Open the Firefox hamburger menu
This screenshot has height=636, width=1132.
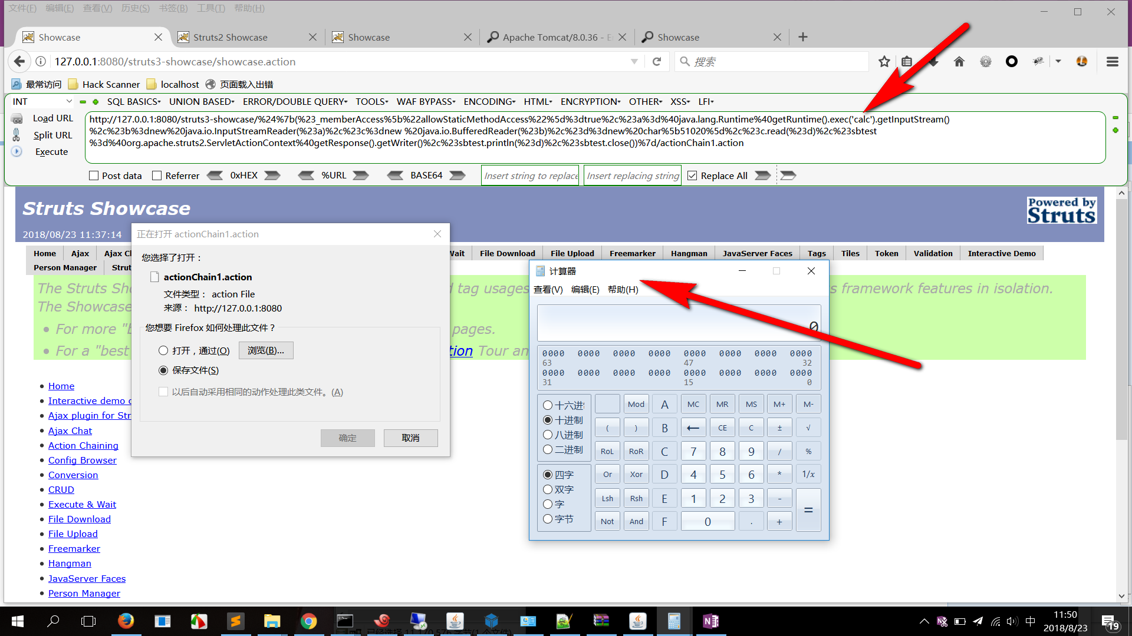[x=1113, y=61]
